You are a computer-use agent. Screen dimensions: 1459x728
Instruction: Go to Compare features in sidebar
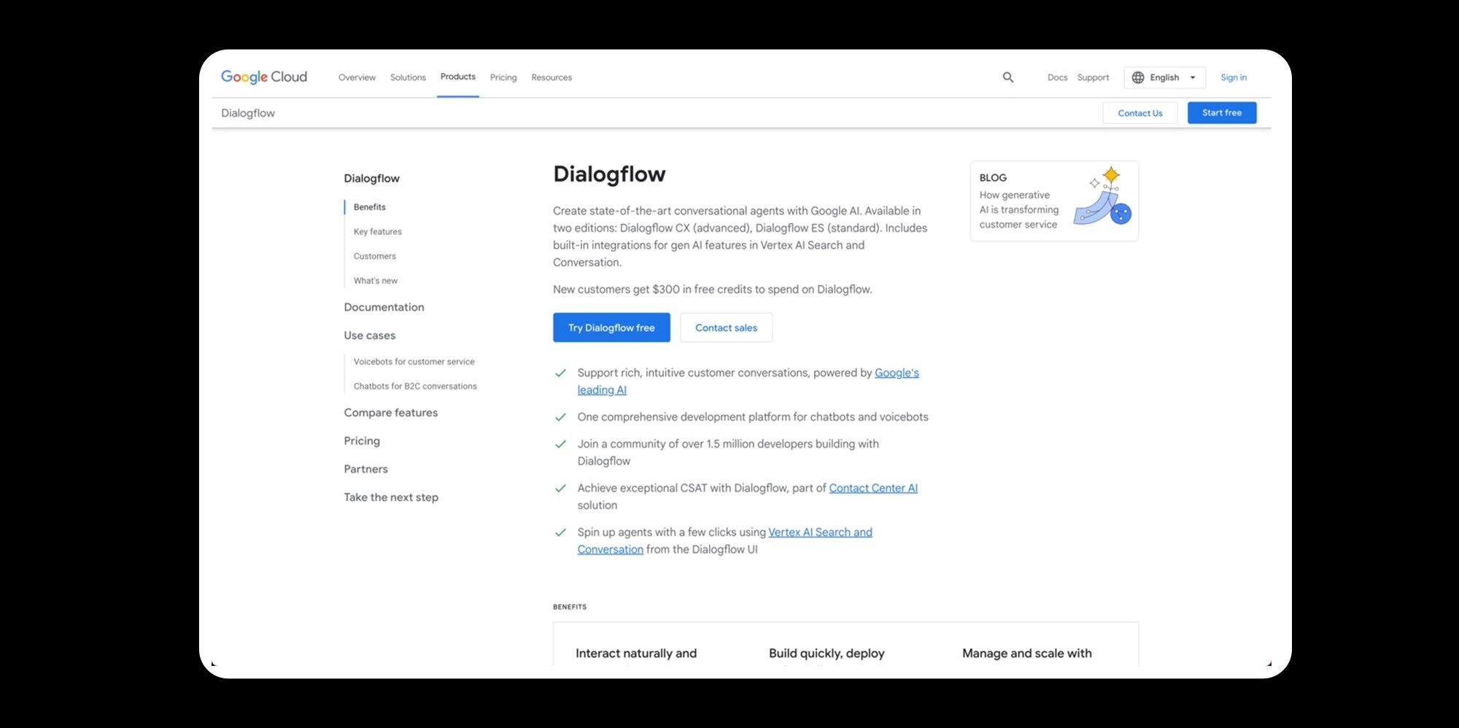click(x=390, y=413)
